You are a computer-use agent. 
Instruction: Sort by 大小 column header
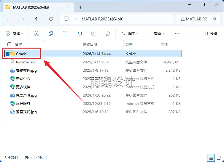pos(165,44)
